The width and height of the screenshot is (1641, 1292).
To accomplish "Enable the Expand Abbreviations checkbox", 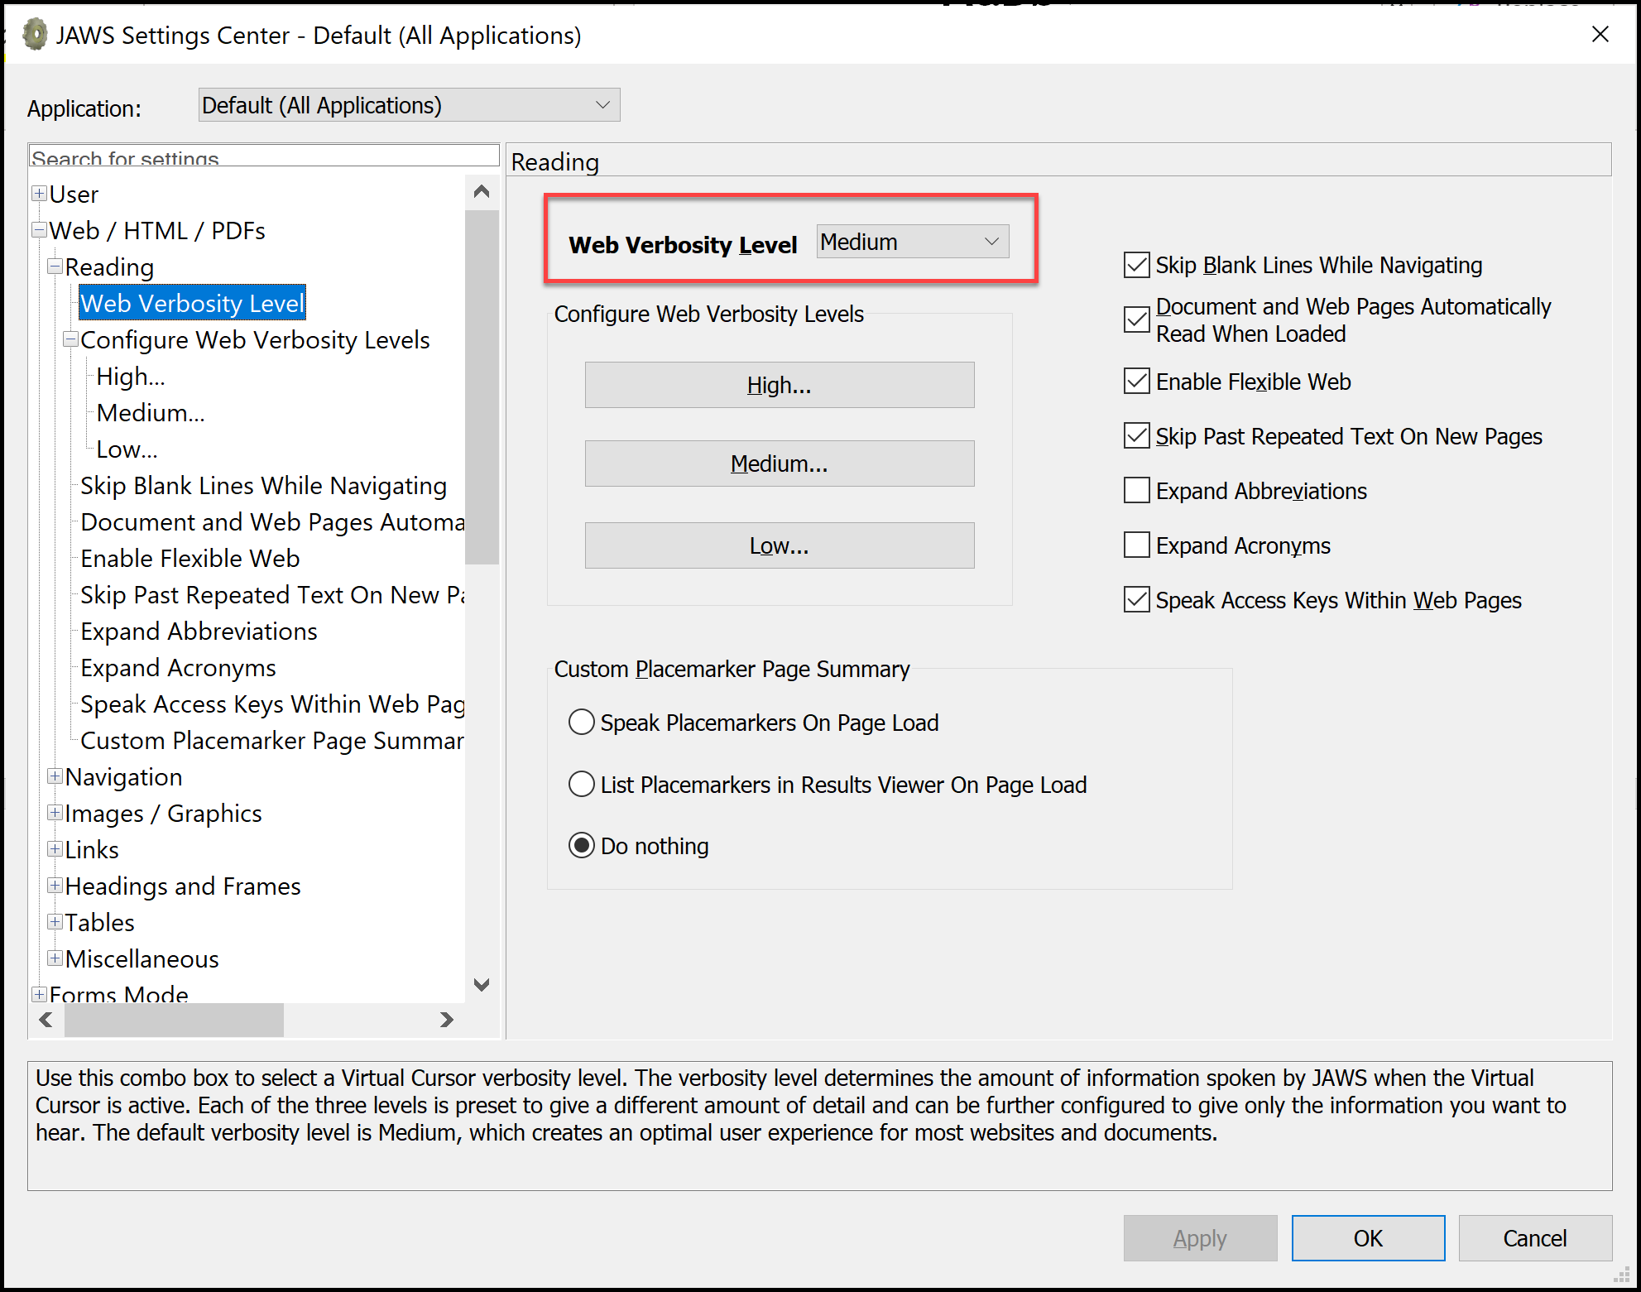I will point(1137,491).
